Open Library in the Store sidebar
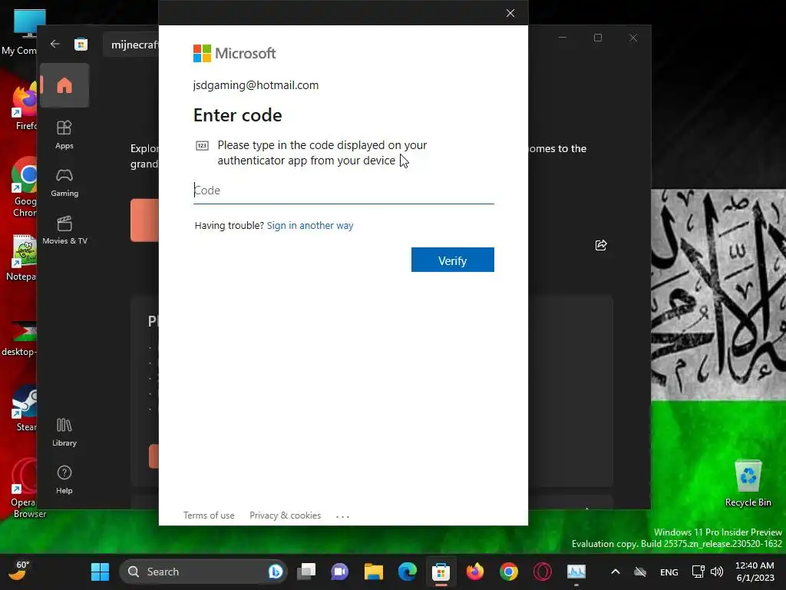The image size is (786, 590). [64, 432]
